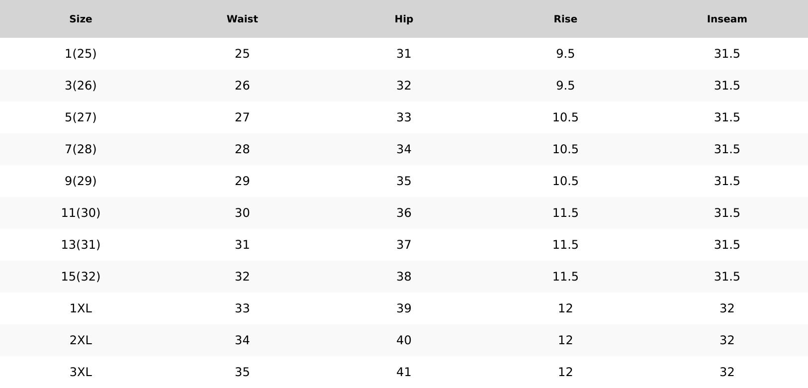
Task: Click the Inseam column header
Action: [727, 19]
